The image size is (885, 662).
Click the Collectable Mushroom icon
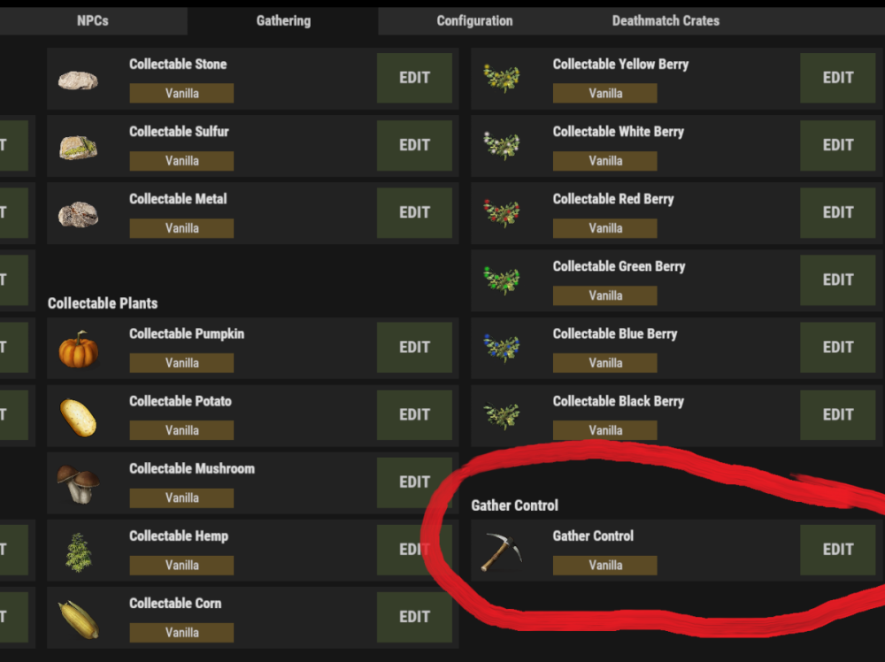point(78,484)
